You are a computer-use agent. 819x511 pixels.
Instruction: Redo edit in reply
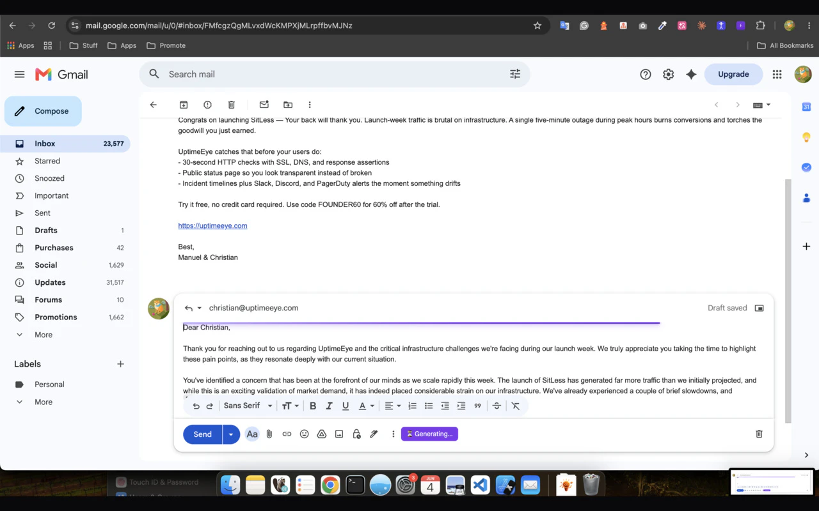click(209, 406)
